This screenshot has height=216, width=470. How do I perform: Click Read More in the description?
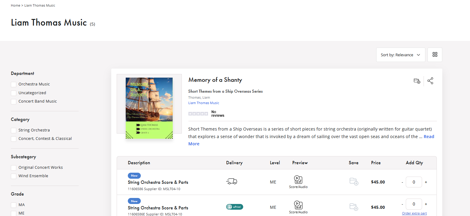tap(311, 140)
